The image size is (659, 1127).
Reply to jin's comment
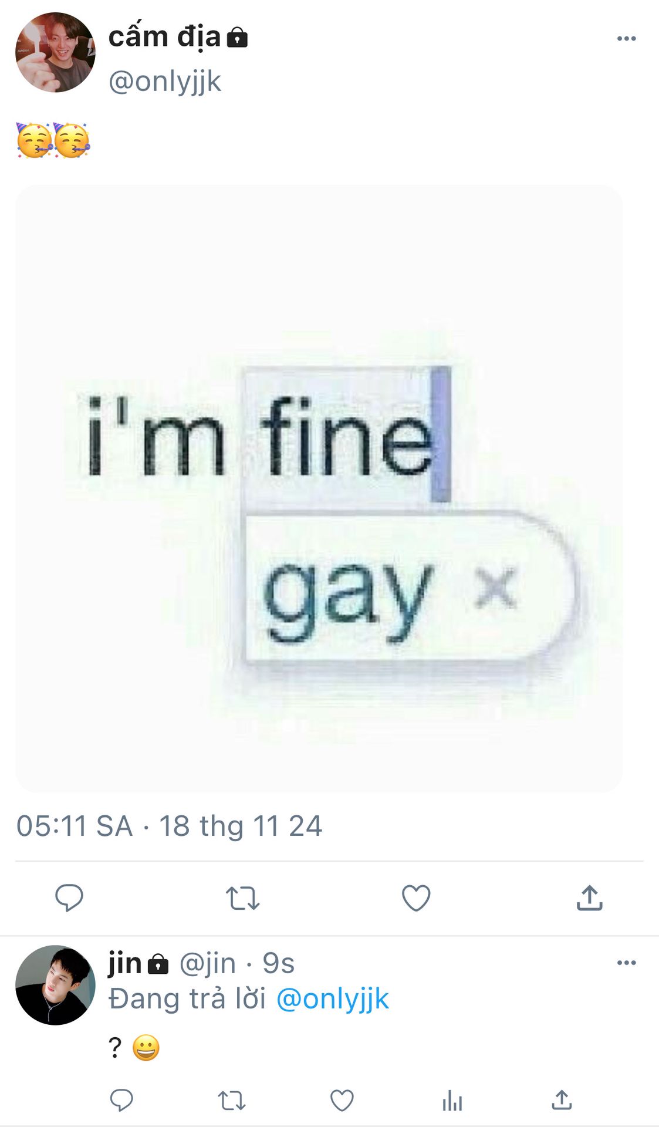(121, 1100)
